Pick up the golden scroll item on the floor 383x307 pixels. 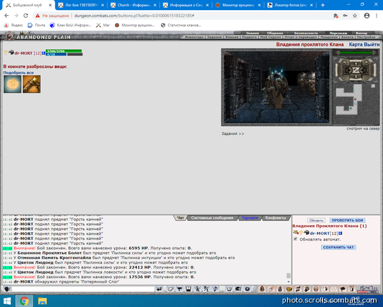tap(31, 84)
